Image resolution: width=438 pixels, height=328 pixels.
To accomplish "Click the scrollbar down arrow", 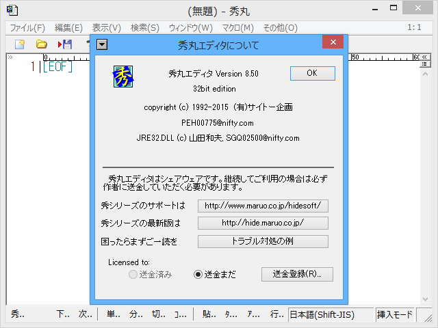I will pyautogui.click(x=425, y=299).
